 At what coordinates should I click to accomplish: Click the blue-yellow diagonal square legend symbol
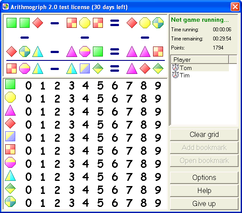[x=10, y=136]
